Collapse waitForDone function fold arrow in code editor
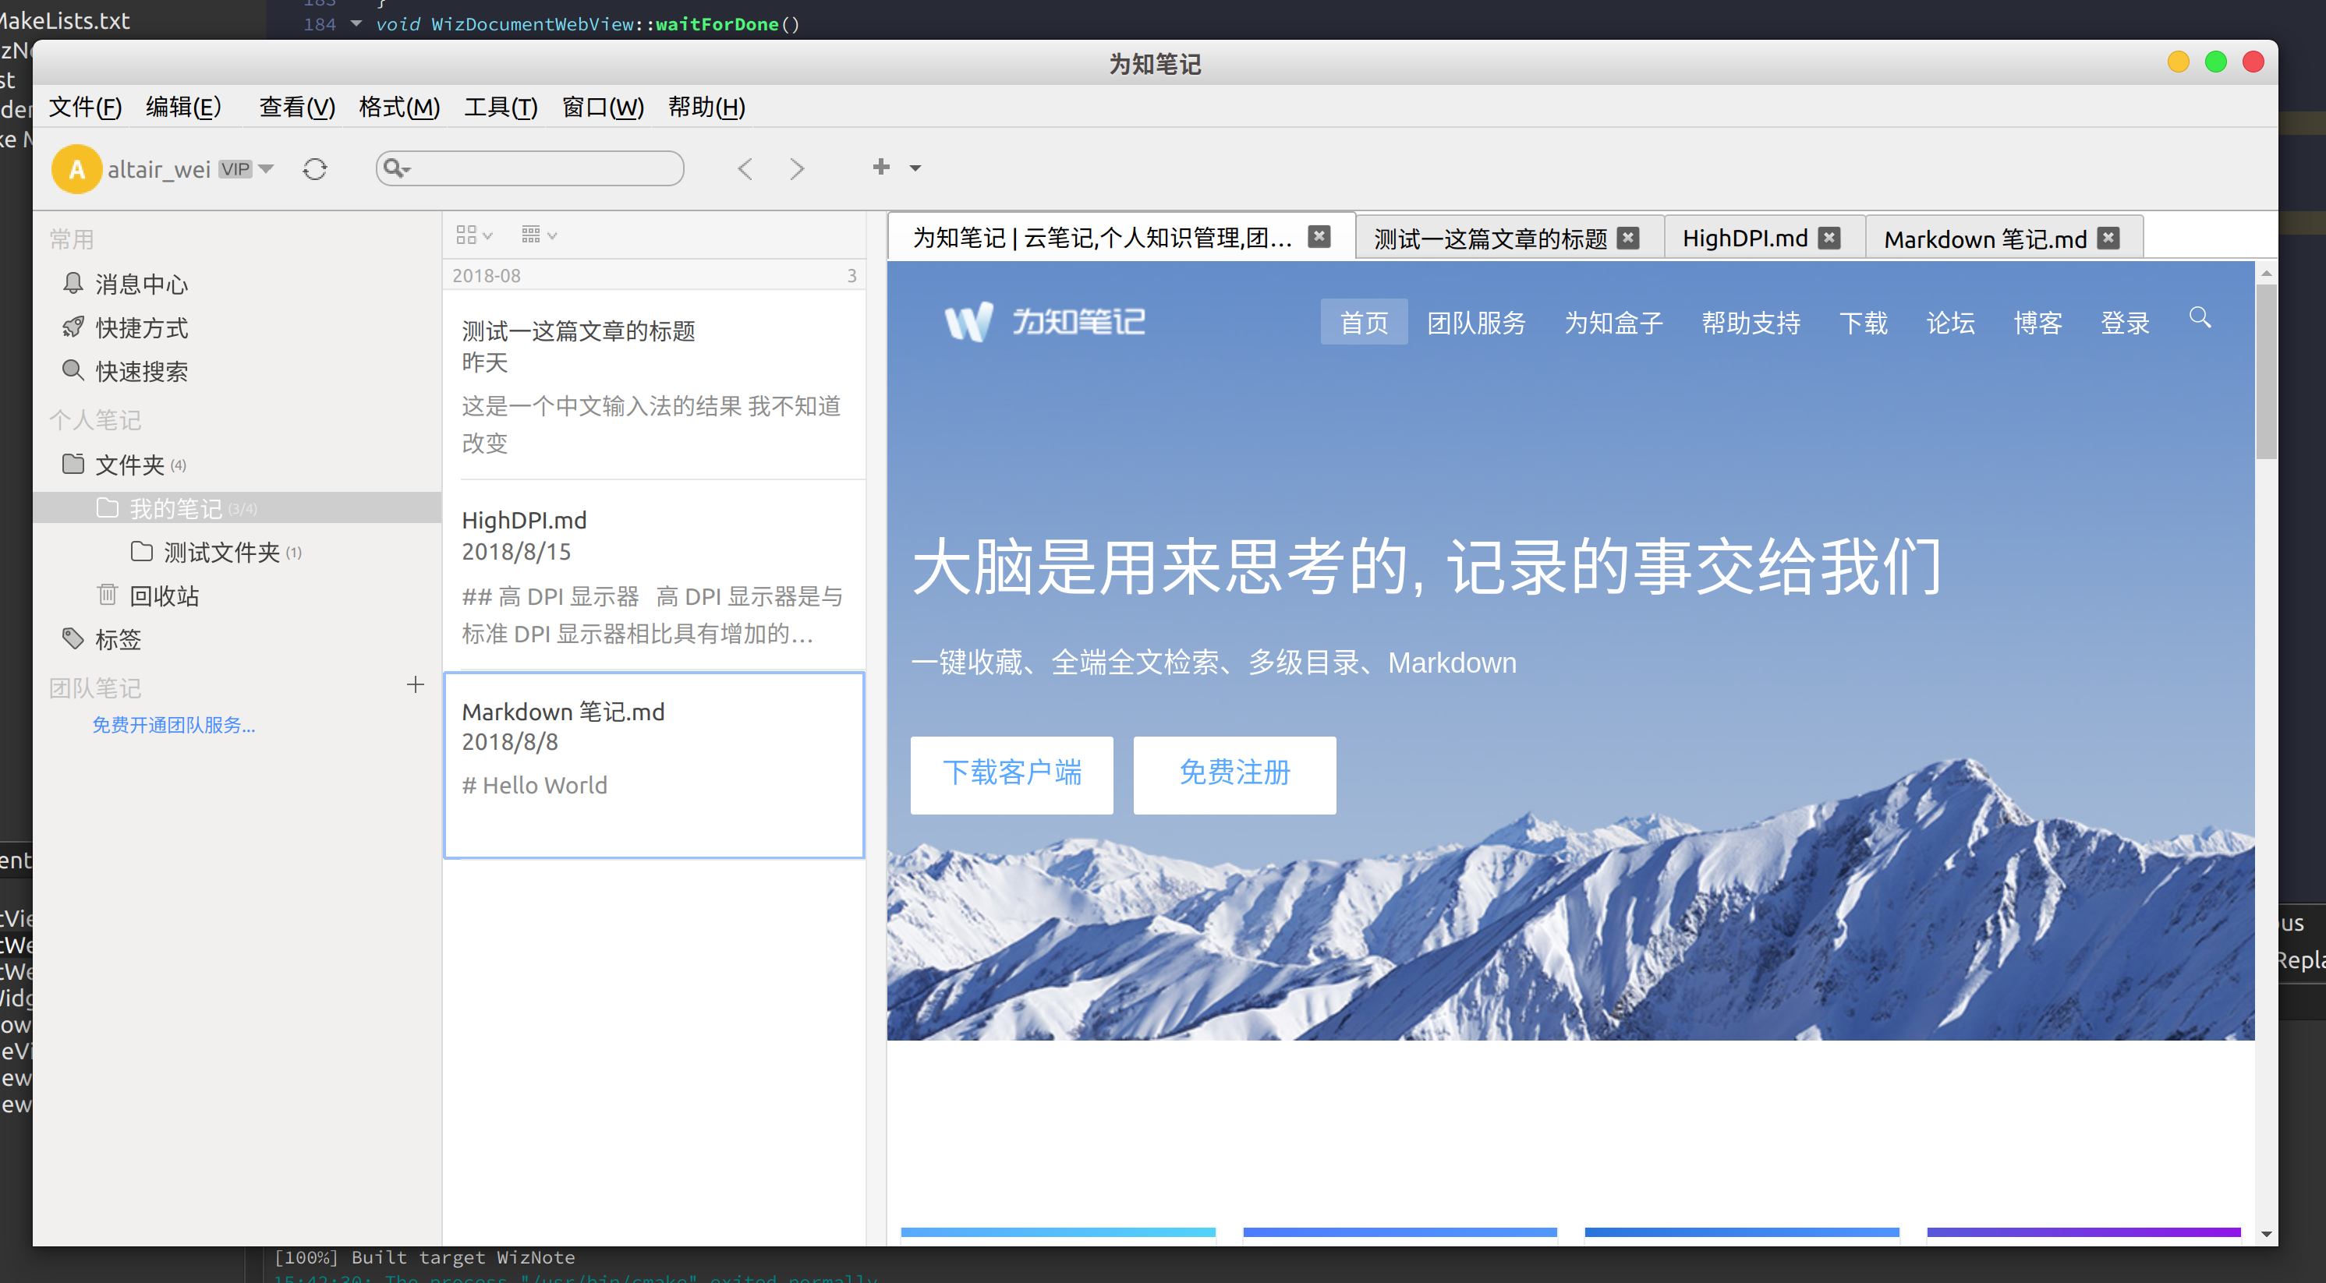This screenshot has height=1283, width=2326. point(356,23)
